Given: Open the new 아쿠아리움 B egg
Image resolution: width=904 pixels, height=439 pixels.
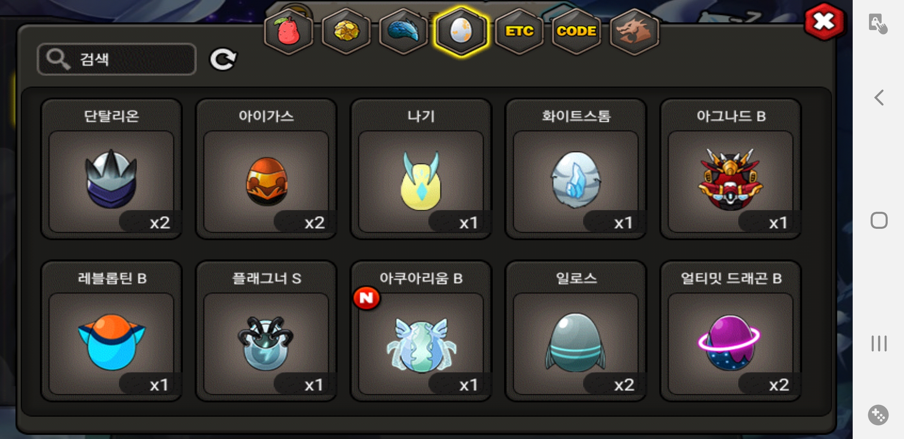Looking at the screenshot, I should 421,331.
